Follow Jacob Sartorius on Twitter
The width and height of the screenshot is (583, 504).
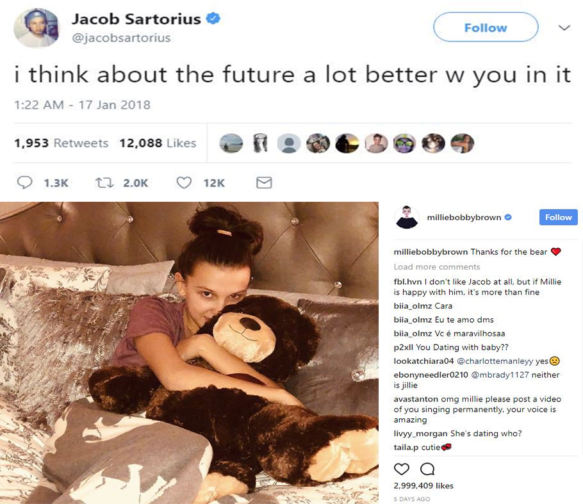pyautogui.click(x=486, y=28)
